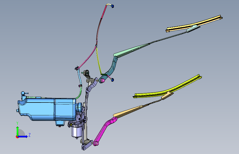
Task: Select the grey round bushing mount
Action: click(x=87, y=73)
